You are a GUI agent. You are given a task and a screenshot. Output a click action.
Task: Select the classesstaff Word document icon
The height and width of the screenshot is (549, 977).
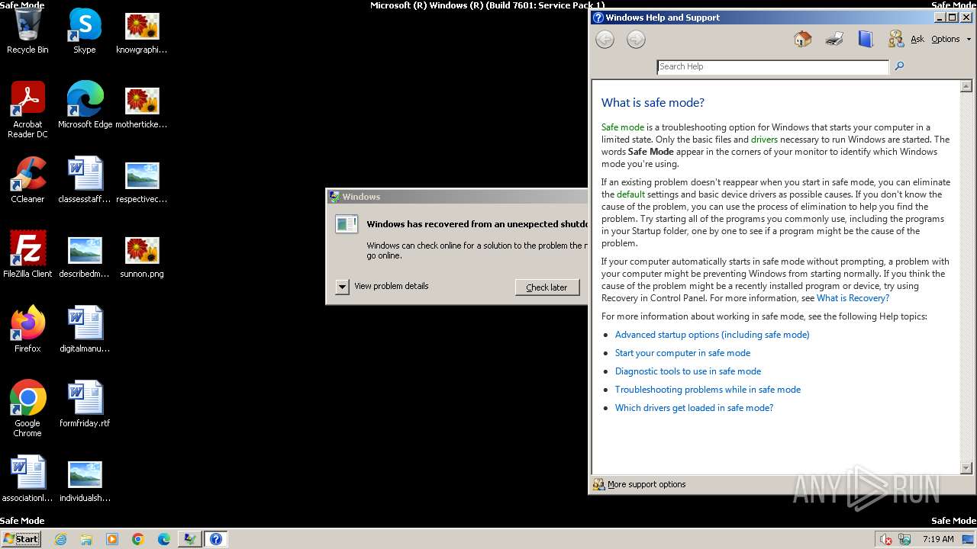pyautogui.click(x=85, y=180)
